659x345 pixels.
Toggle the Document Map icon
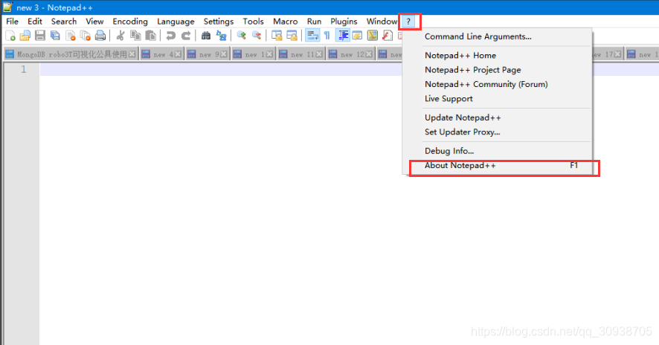[x=373, y=36]
